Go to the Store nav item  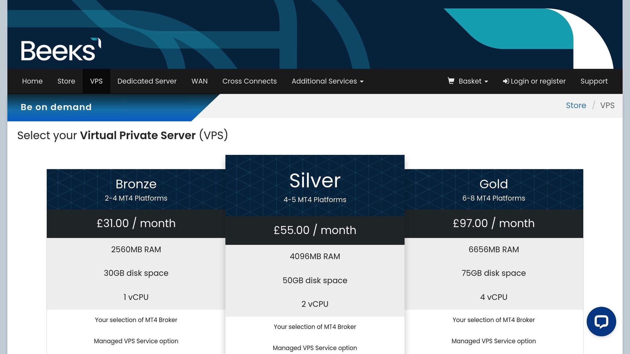coord(66,81)
